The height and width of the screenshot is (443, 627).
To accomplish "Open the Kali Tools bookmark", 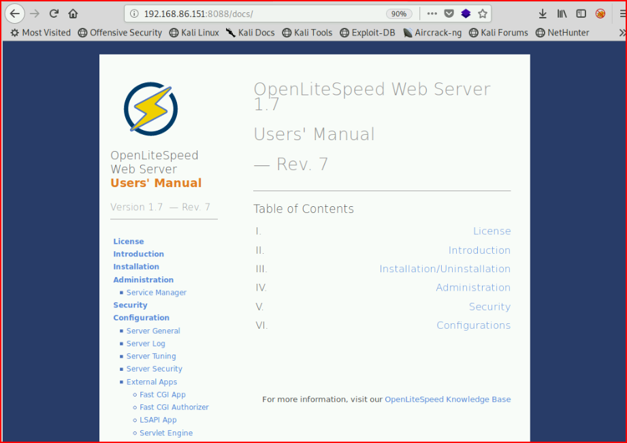I will [308, 33].
